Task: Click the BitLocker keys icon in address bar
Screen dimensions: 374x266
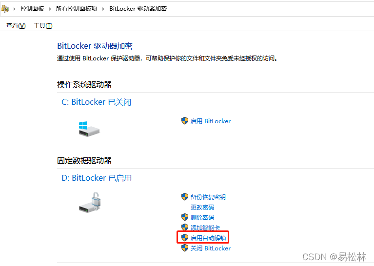Action: pyautogui.click(x=5, y=9)
